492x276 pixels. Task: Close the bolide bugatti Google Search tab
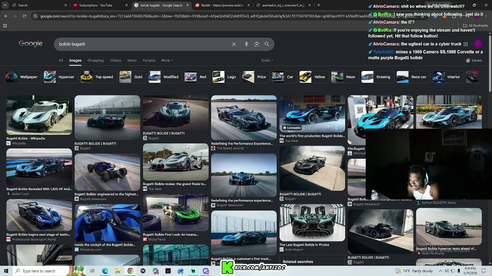[x=188, y=5]
